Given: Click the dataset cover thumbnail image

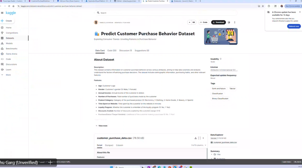Looking at the screenshot, I should pos(221,36).
